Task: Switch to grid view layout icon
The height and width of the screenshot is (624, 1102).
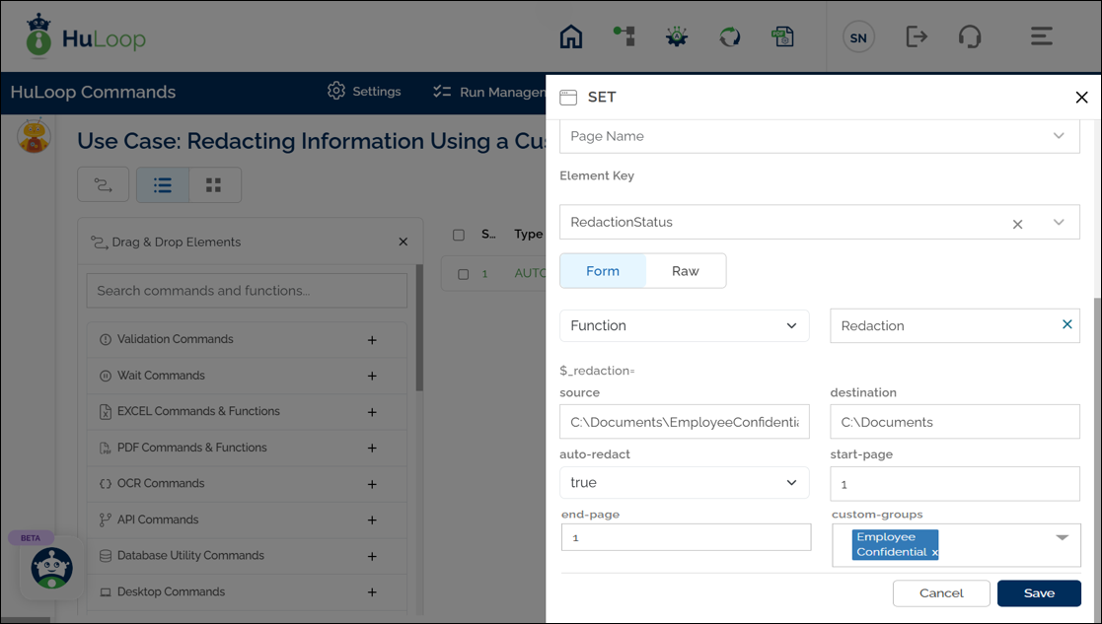Action: point(213,185)
